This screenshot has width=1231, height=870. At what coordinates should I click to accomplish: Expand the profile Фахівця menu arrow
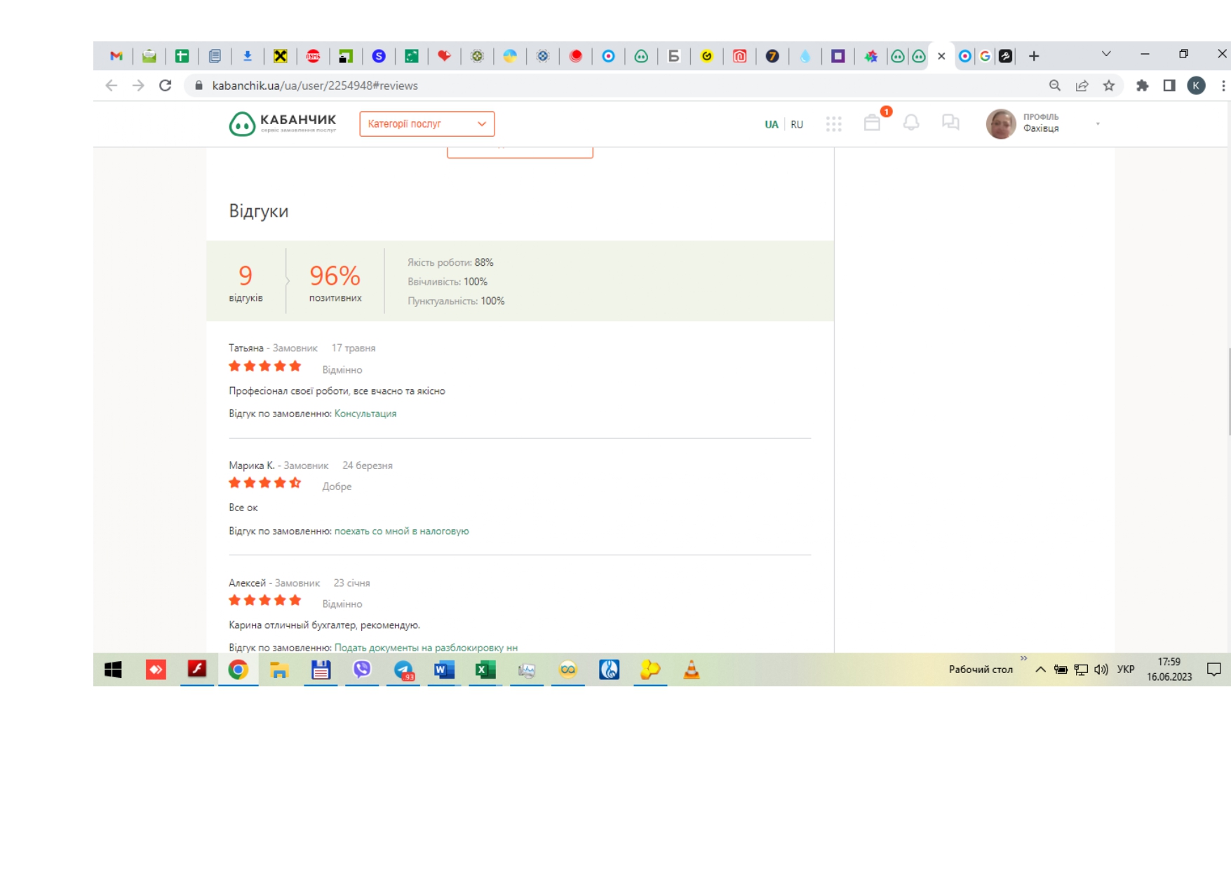click(1098, 124)
